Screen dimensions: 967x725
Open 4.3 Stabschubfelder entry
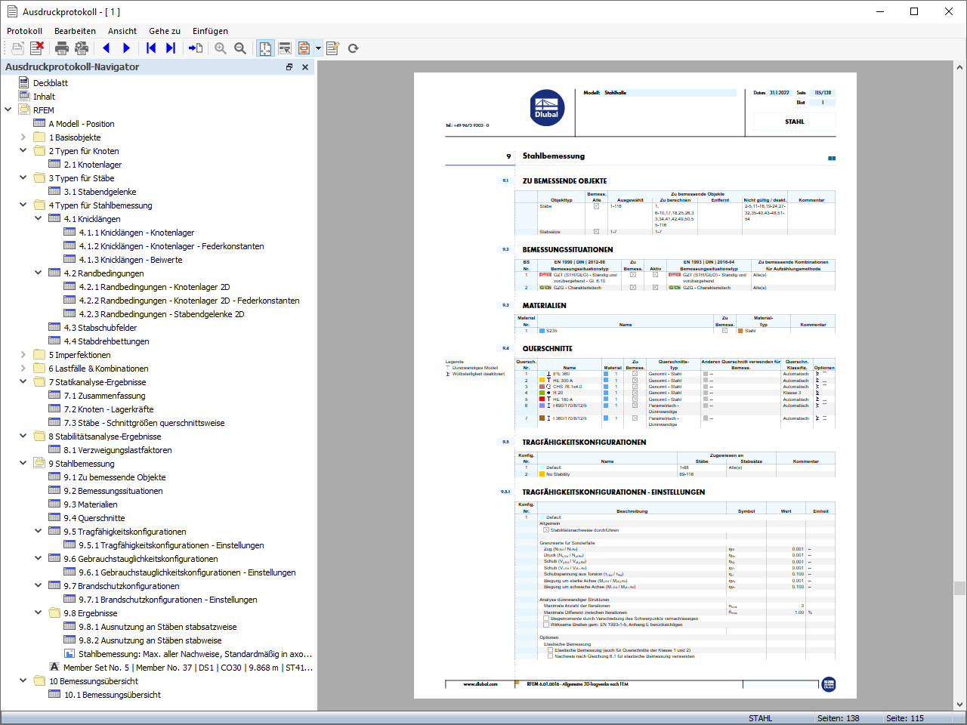(100, 328)
